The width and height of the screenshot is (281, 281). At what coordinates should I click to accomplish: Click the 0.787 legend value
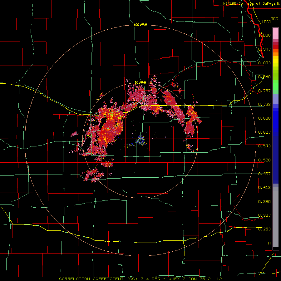coord(264,91)
